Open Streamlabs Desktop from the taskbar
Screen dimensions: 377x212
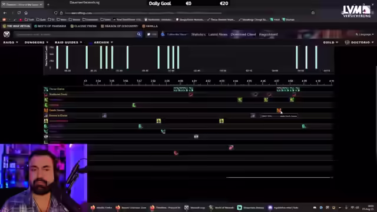pyautogui.click(x=250, y=207)
